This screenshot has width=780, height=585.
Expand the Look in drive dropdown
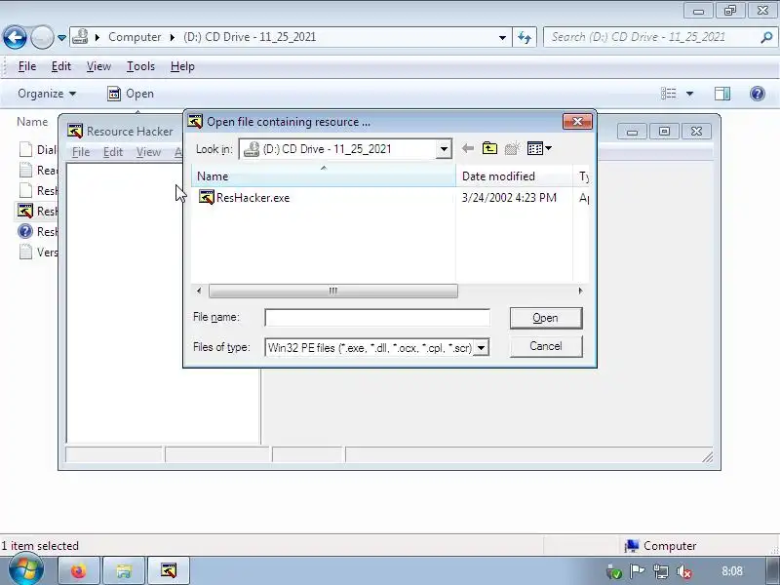444,149
